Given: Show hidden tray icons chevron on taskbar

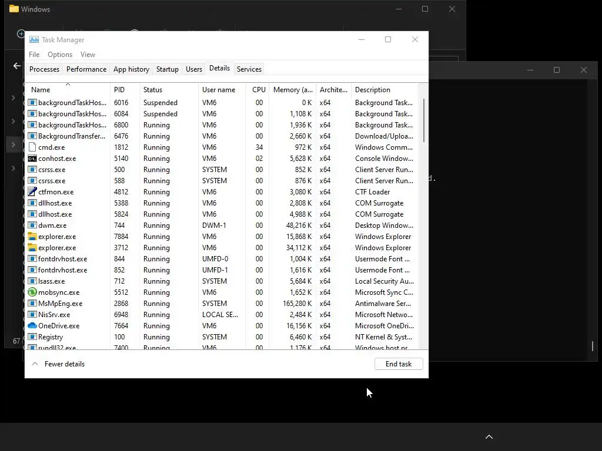Looking at the screenshot, I should (x=489, y=437).
